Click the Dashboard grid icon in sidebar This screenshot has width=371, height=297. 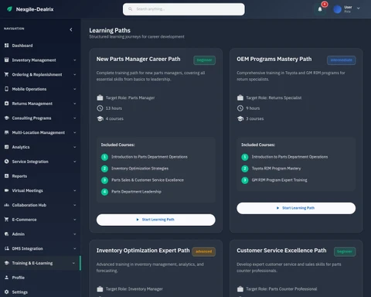tap(7, 46)
